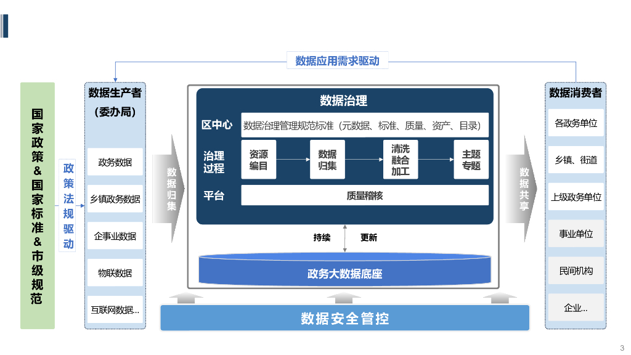Select the 上级政务单位 box
The height and width of the screenshot is (355, 631).
click(576, 197)
